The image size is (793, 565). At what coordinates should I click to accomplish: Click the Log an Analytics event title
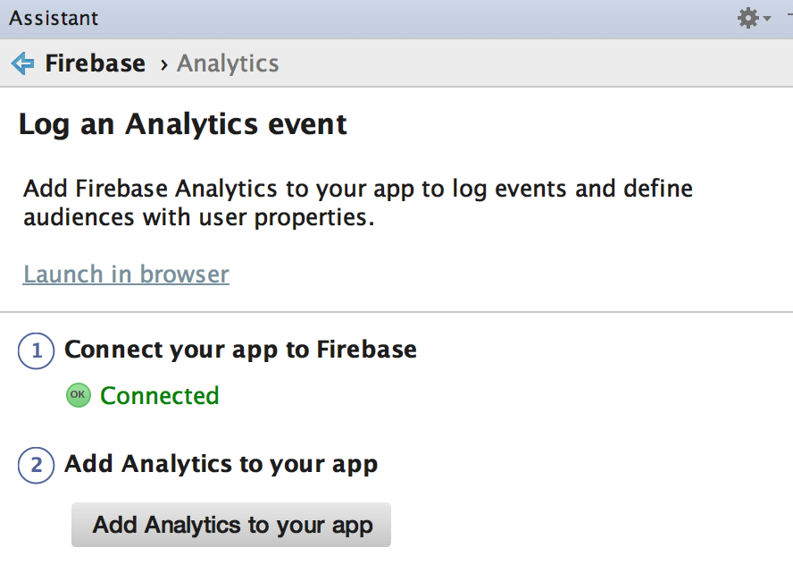pos(182,124)
